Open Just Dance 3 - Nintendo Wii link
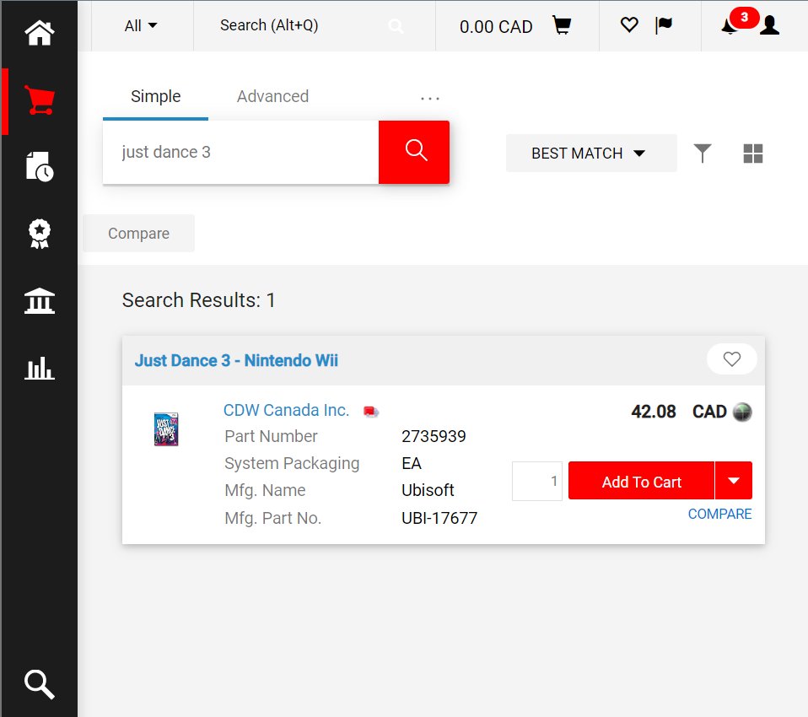This screenshot has height=717, width=808. coord(236,360)
